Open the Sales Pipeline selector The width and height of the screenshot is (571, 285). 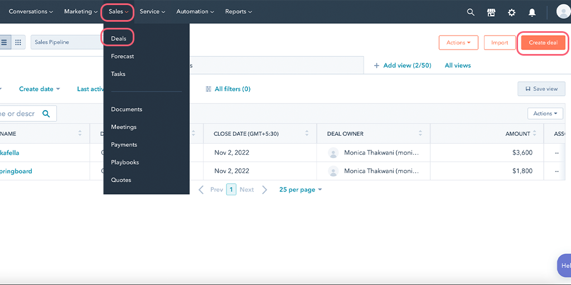coord(67,42)
